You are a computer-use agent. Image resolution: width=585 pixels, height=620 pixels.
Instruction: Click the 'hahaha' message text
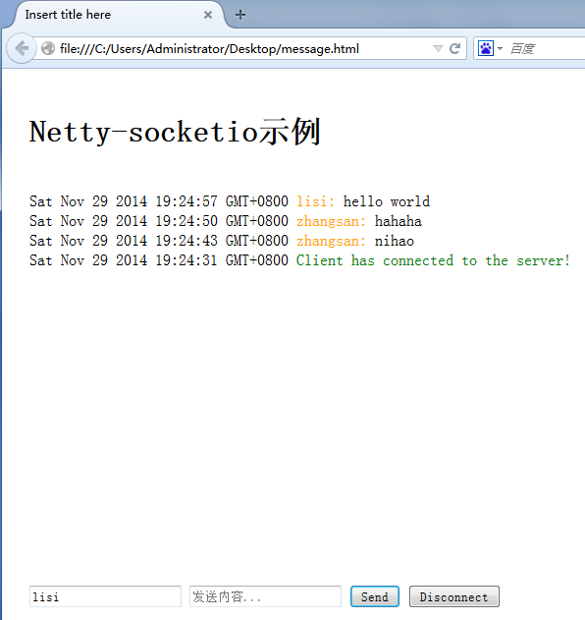coord(399,221)
